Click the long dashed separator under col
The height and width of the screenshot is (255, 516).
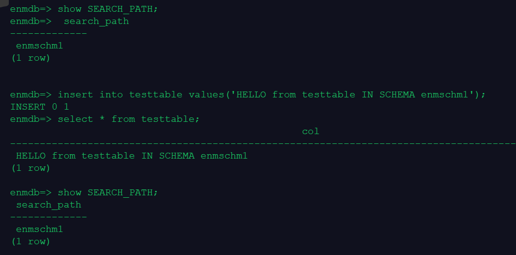point(263,143)
